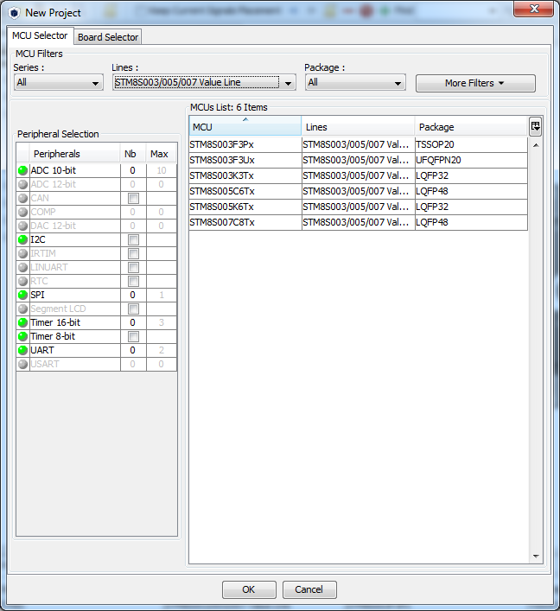560x611 pixels.
Task: Toggle the Segment LCD checkbox
Action: (x=133, y=309)
